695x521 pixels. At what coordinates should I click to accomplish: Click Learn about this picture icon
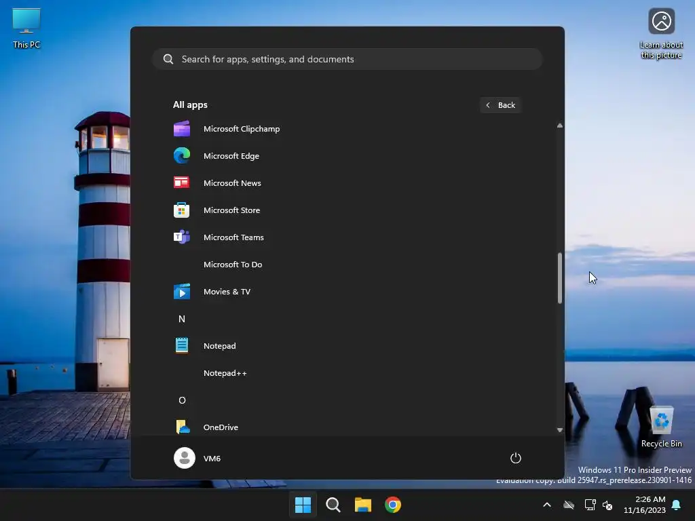661,33
